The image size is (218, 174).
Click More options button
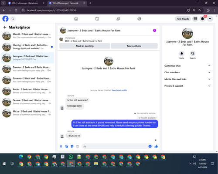point(134,46)
